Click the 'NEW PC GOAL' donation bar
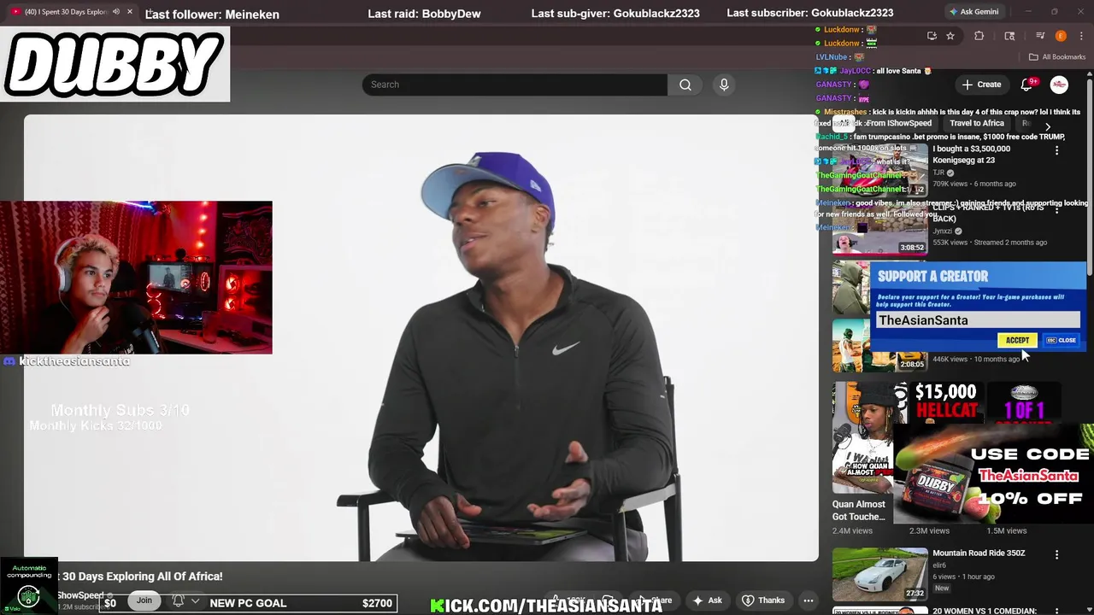1094x615 pixels. click(x=248, y=603)
